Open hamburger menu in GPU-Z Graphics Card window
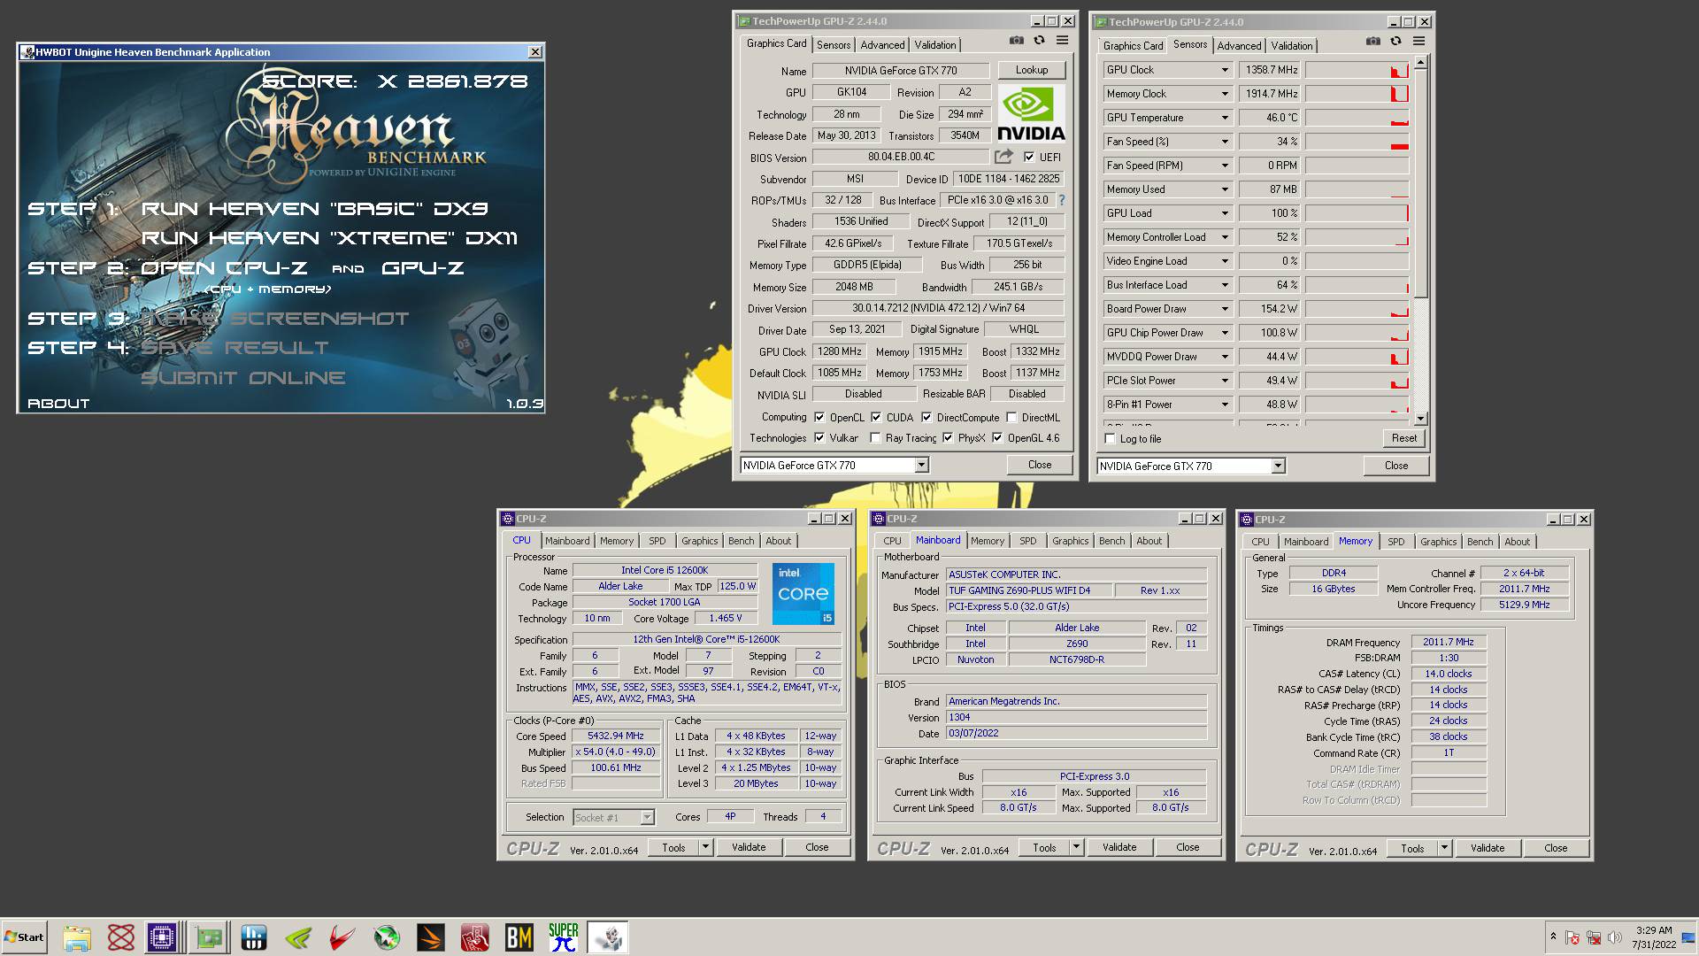The image size is (1699, 956). pos(1062,41)
